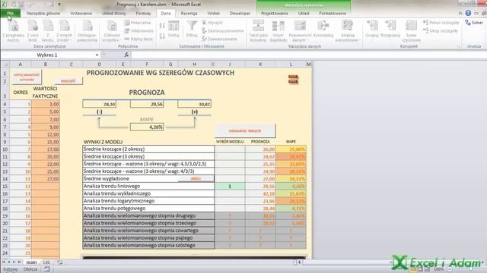Import data from Web (Z sieci Web)
Image resolution: width=487 pixels, height=273 pixels.
click(x=33, y=31)
